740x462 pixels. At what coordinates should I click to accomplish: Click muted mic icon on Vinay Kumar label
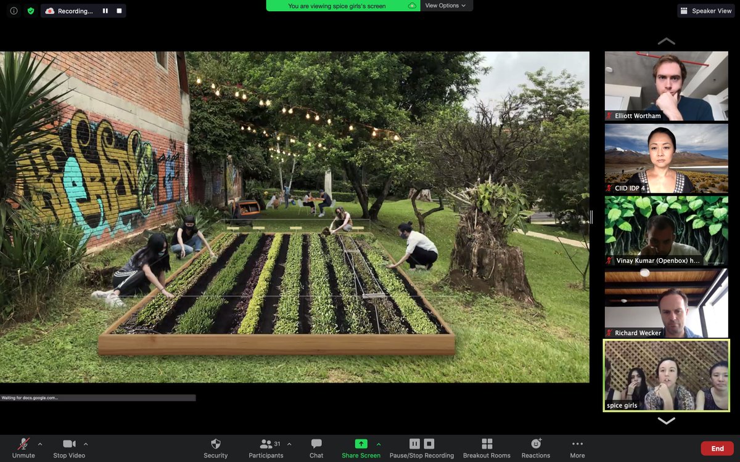[610, 261]
